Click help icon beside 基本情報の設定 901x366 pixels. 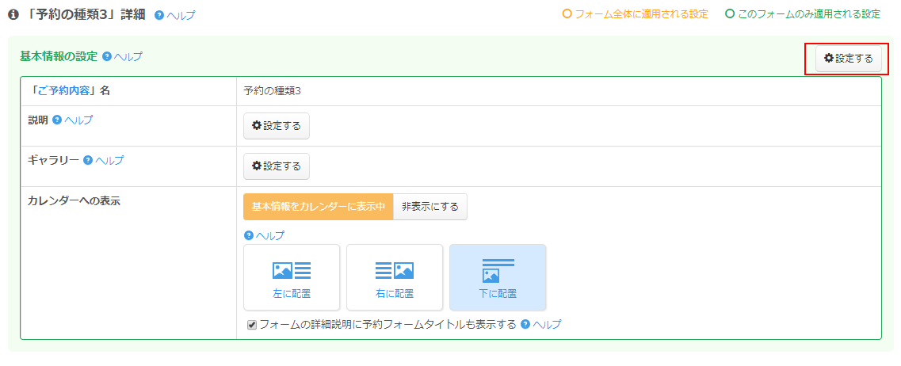pyautogui.click(x=107, y=57)
